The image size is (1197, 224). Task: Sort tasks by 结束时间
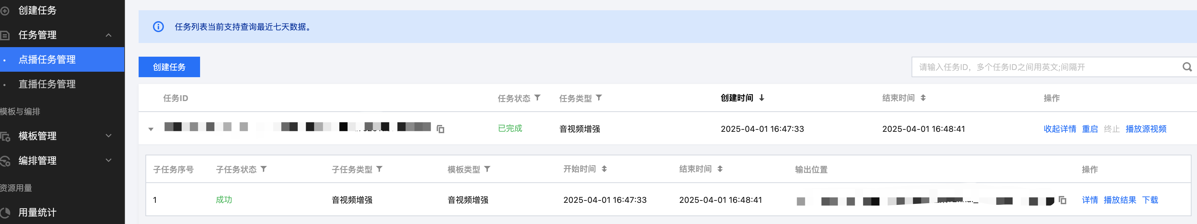923,98
